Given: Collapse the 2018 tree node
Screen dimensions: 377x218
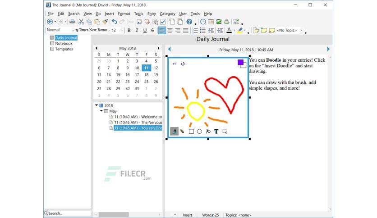Looking at the screenshot, I should point(96,105).
